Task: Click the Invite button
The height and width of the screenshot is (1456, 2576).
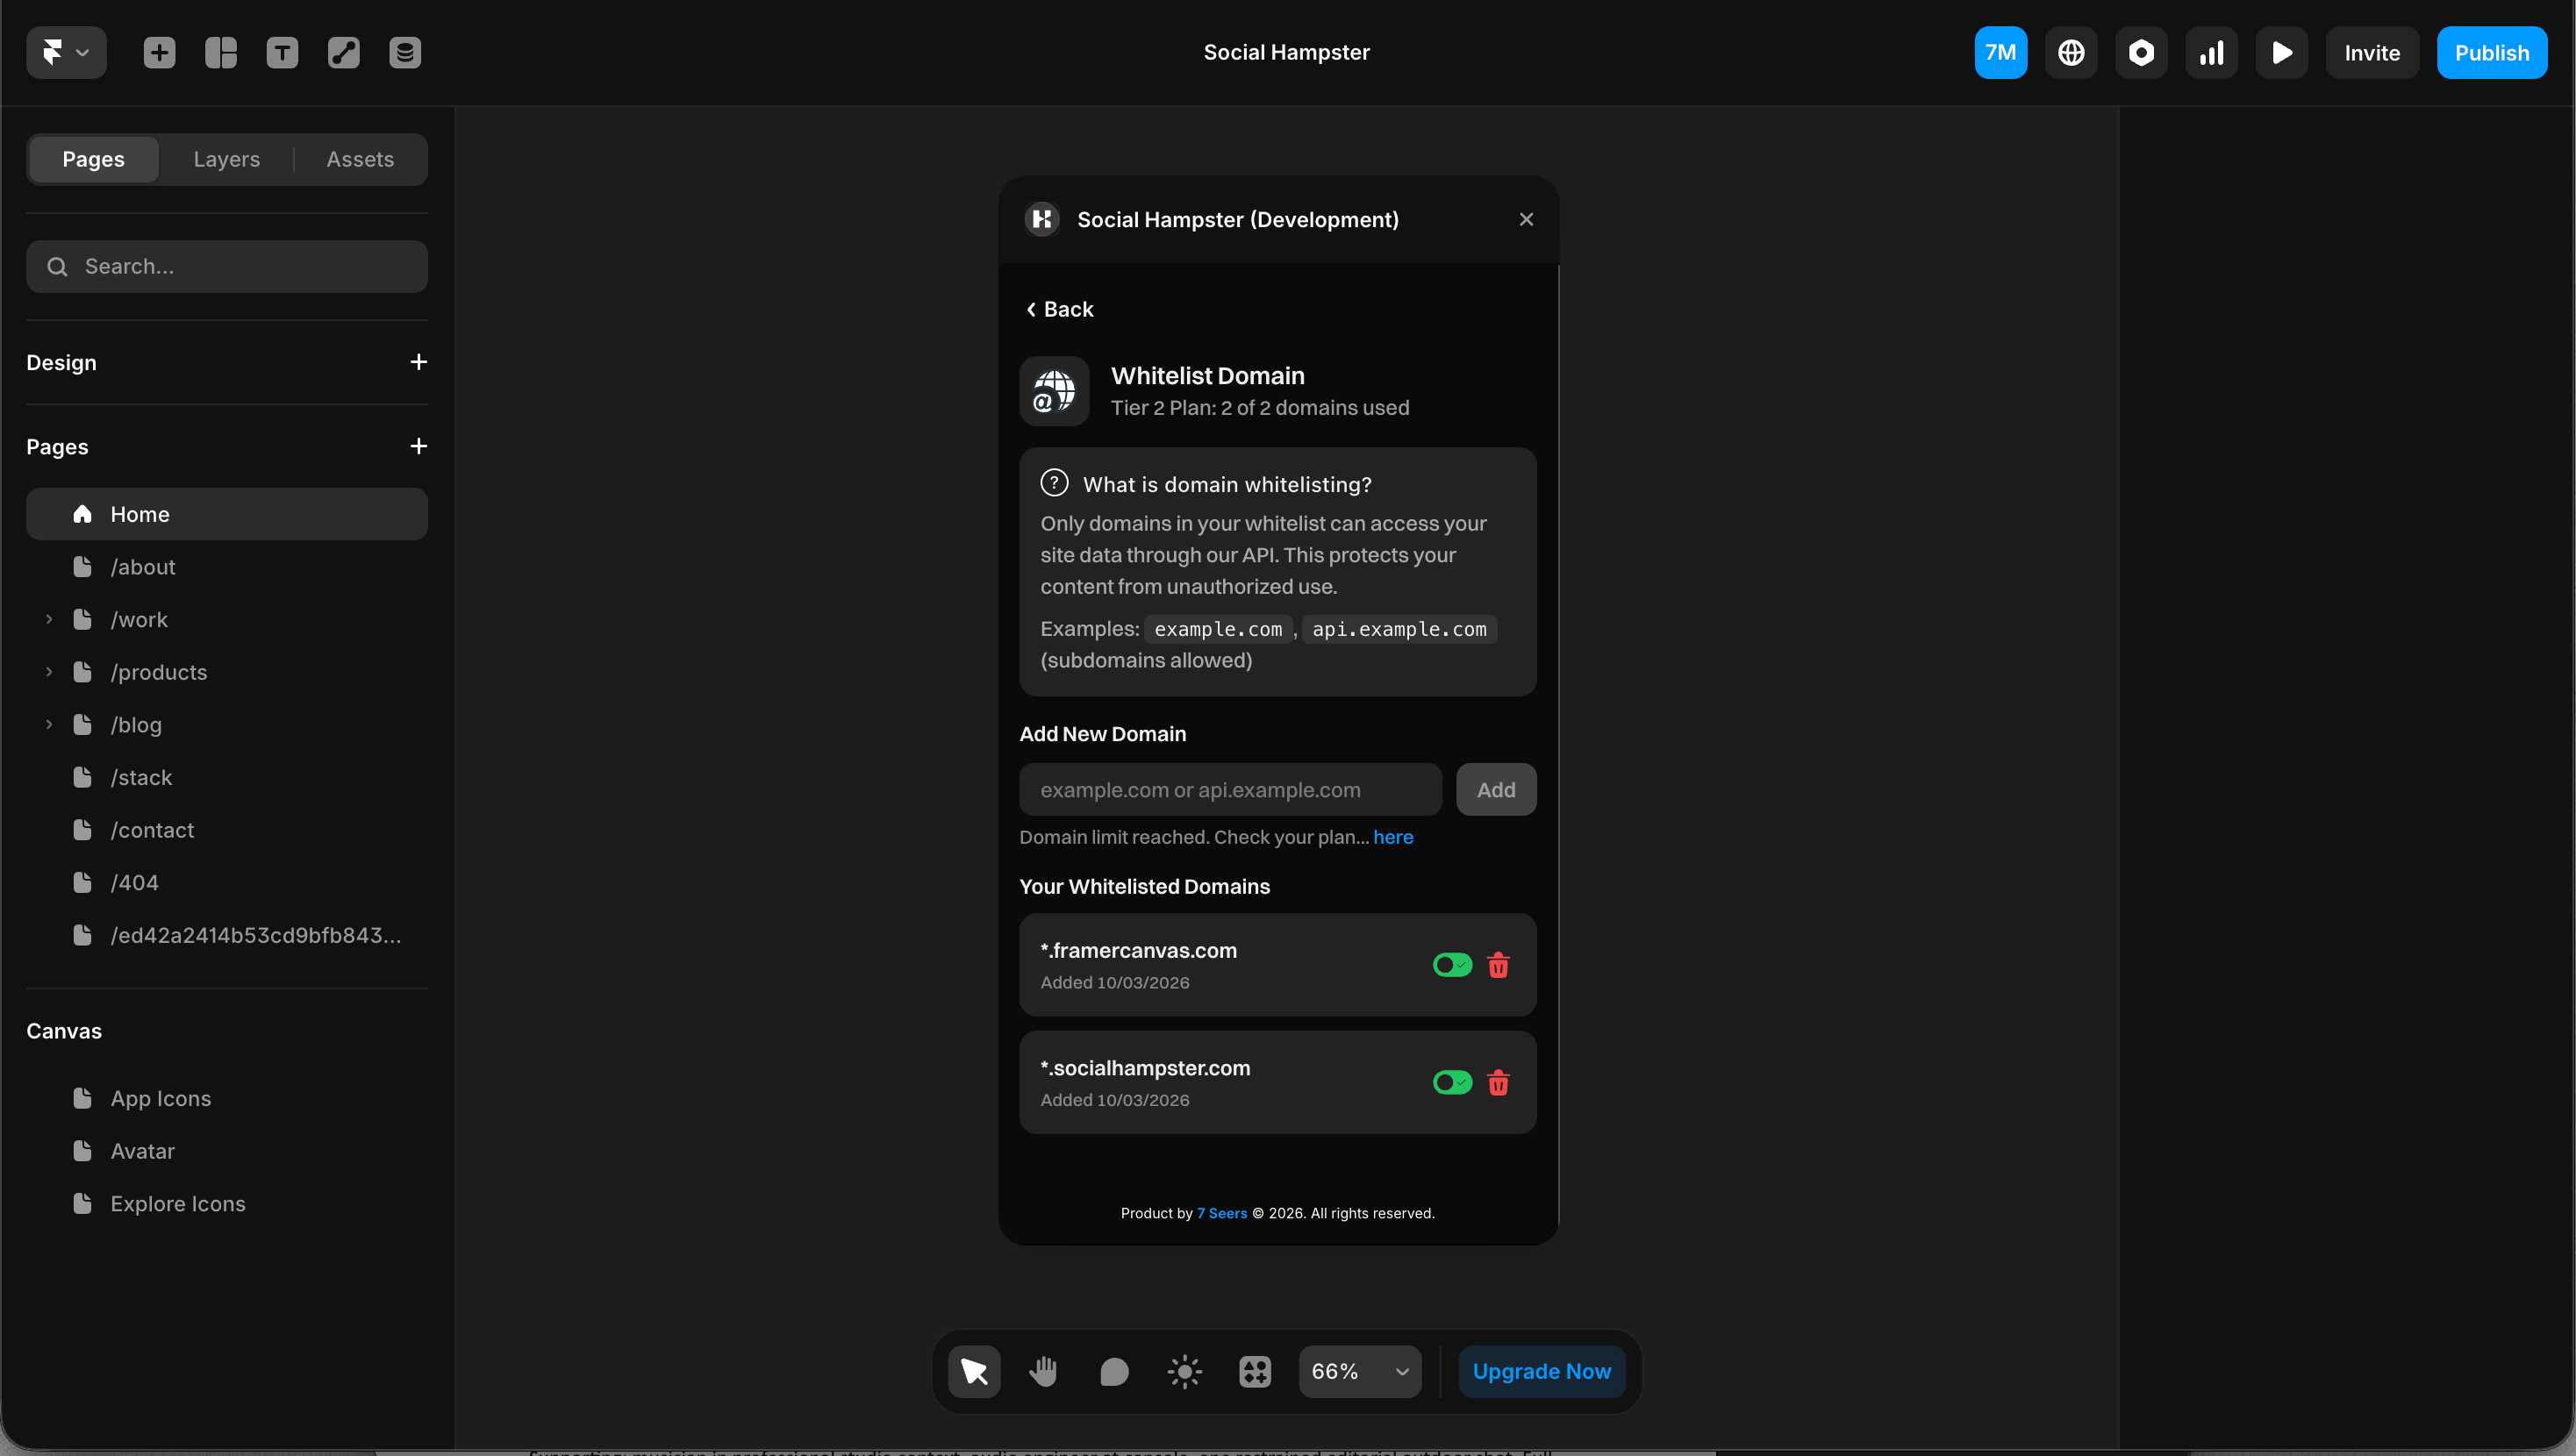Action: (2372, 52)
